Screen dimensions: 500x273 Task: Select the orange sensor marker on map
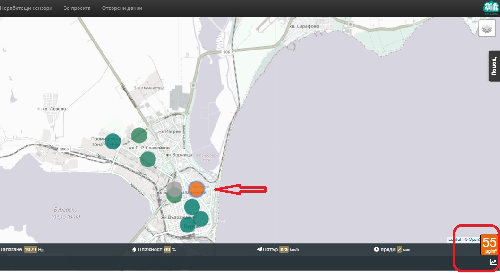pos(197,189)
